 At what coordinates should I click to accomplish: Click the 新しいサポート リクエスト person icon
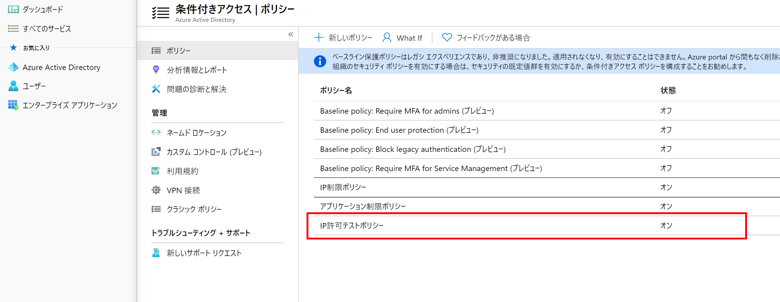pos(156,253)
